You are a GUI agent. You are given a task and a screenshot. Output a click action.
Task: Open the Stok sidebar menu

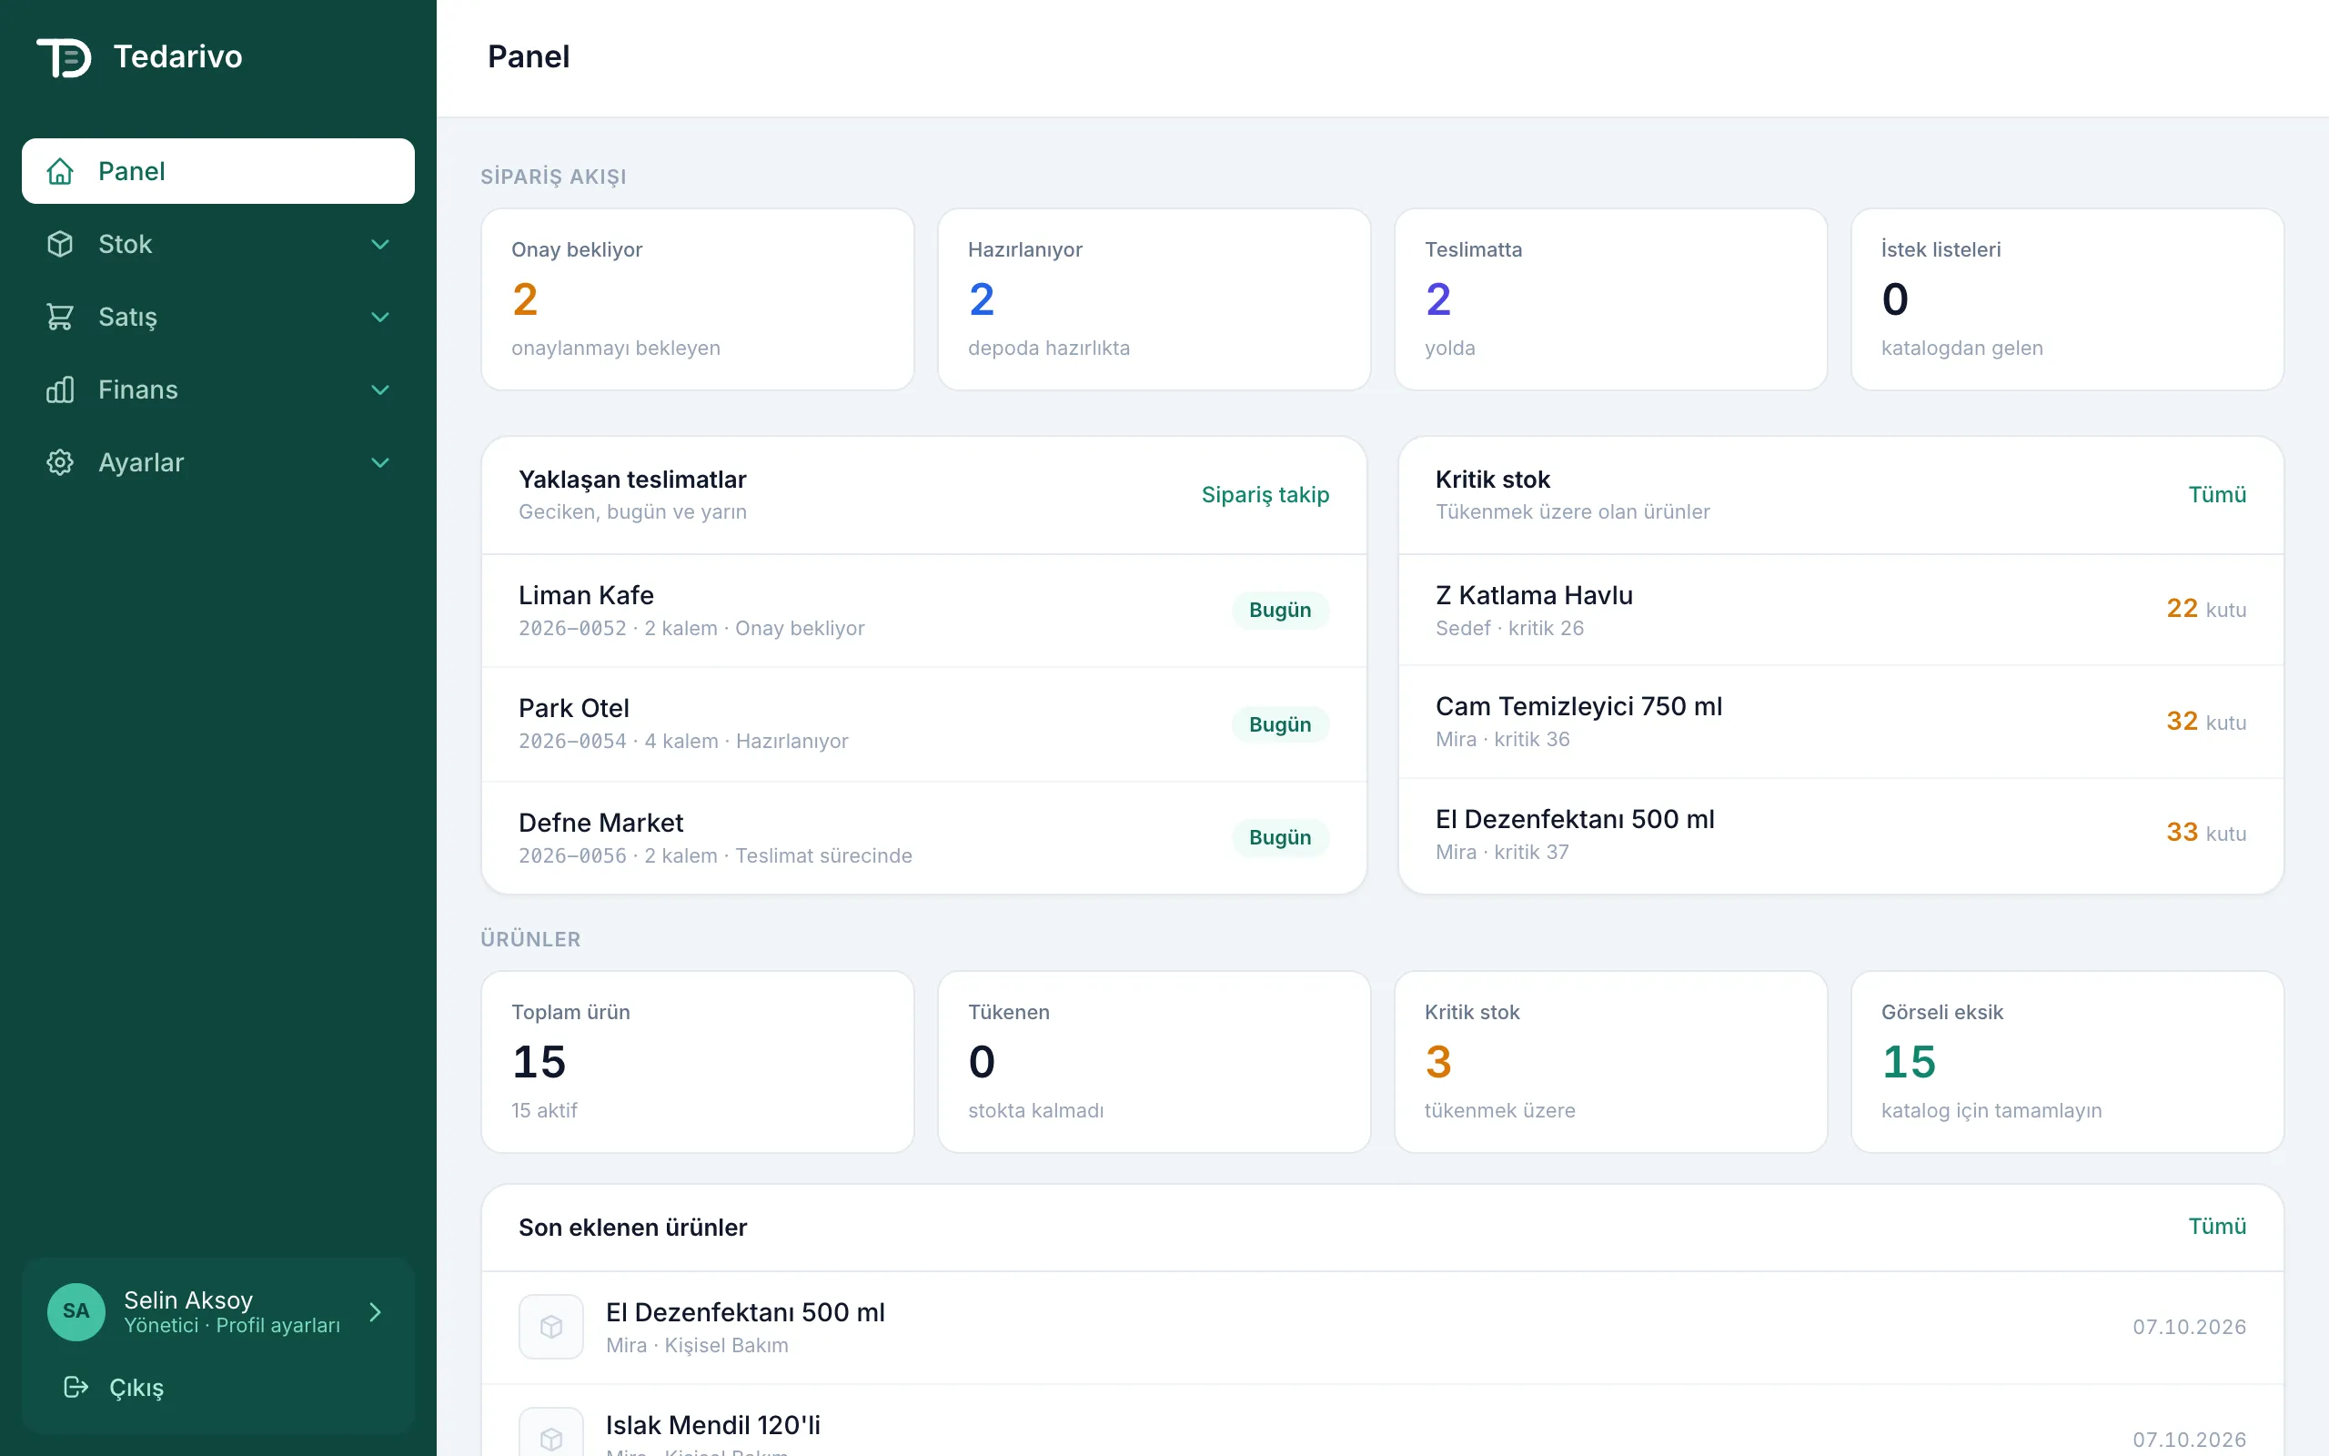(x=218, y=244)
